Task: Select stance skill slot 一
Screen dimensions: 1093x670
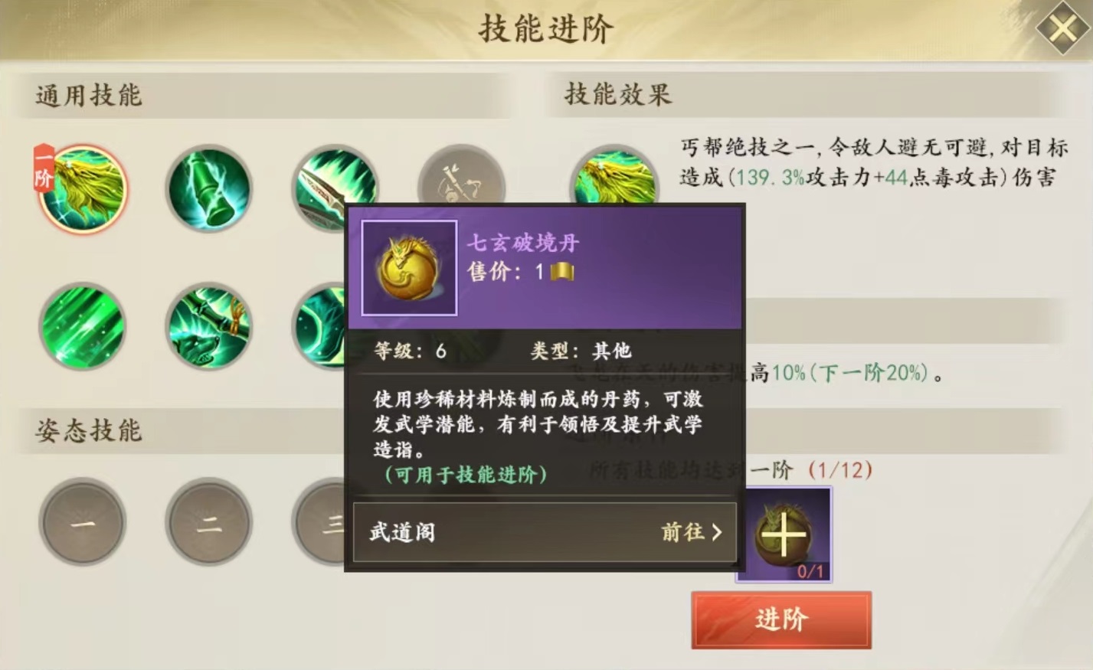Action: (x=82, y=522)
